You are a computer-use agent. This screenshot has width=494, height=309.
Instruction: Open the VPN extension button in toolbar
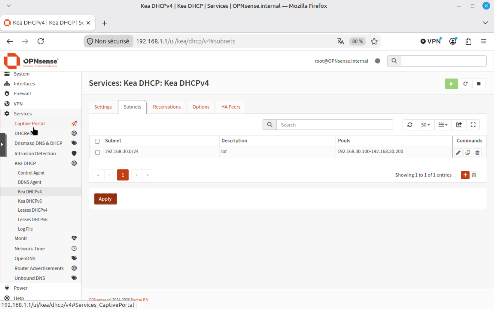[x=431, y=41]
